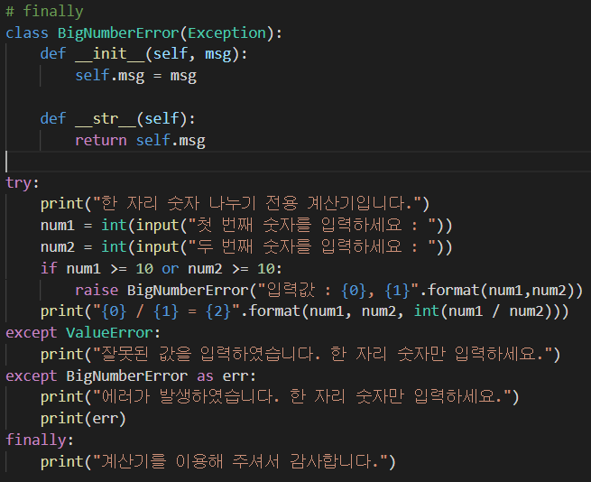Click the 'print(err)' line
This screenshot has width=591, height=482.
(x=83, y=419)
